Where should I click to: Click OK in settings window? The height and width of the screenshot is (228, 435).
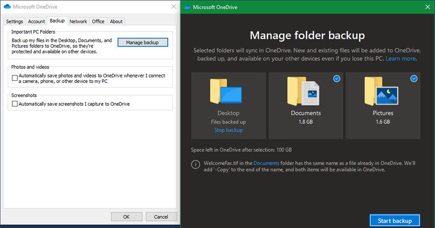tap(127, 216)
